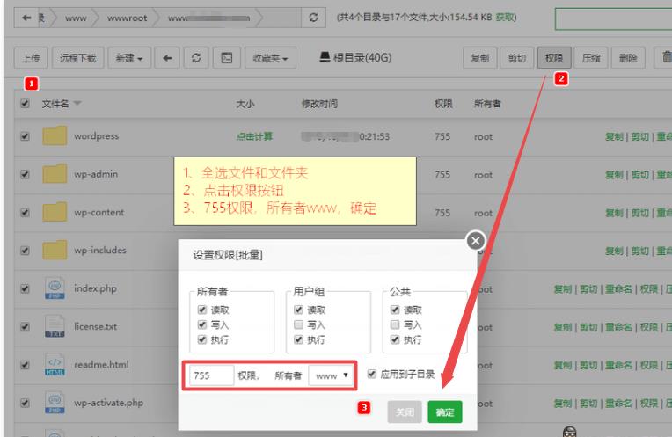
Task: Enable group write (写入) permission
Action: 298,324
